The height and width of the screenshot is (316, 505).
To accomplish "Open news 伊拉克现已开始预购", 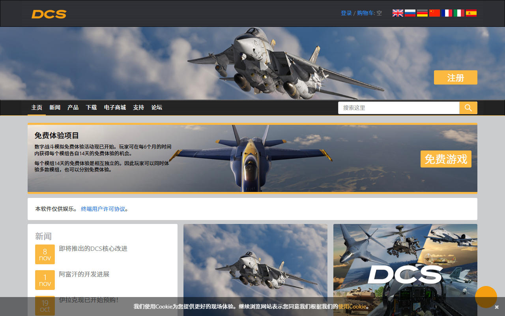I will click(x=89, y=300).
